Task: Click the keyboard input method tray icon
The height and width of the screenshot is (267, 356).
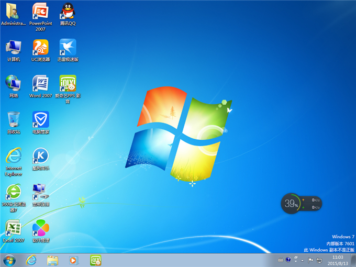Action: 281,260
